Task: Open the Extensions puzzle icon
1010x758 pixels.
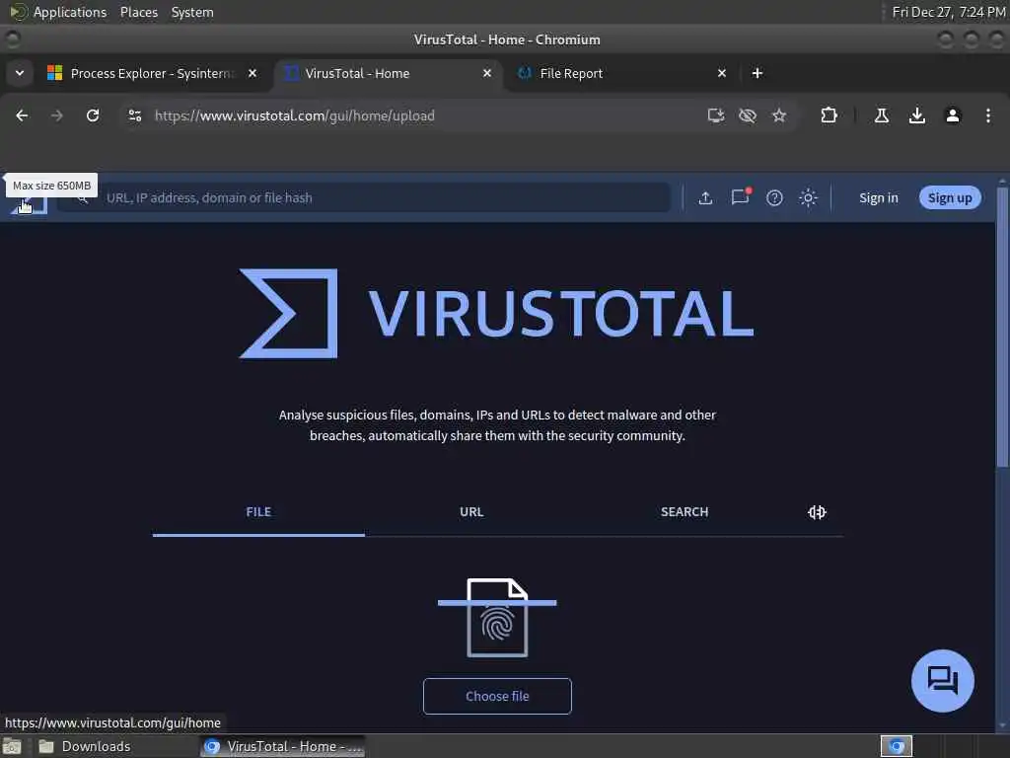Action: [x=829, y=115]
